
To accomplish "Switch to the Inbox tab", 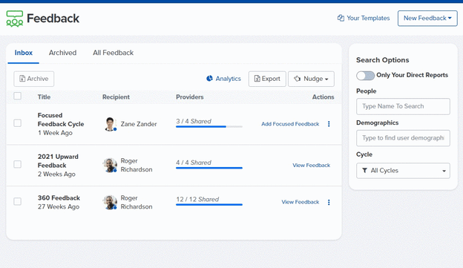I will (24, 53).
